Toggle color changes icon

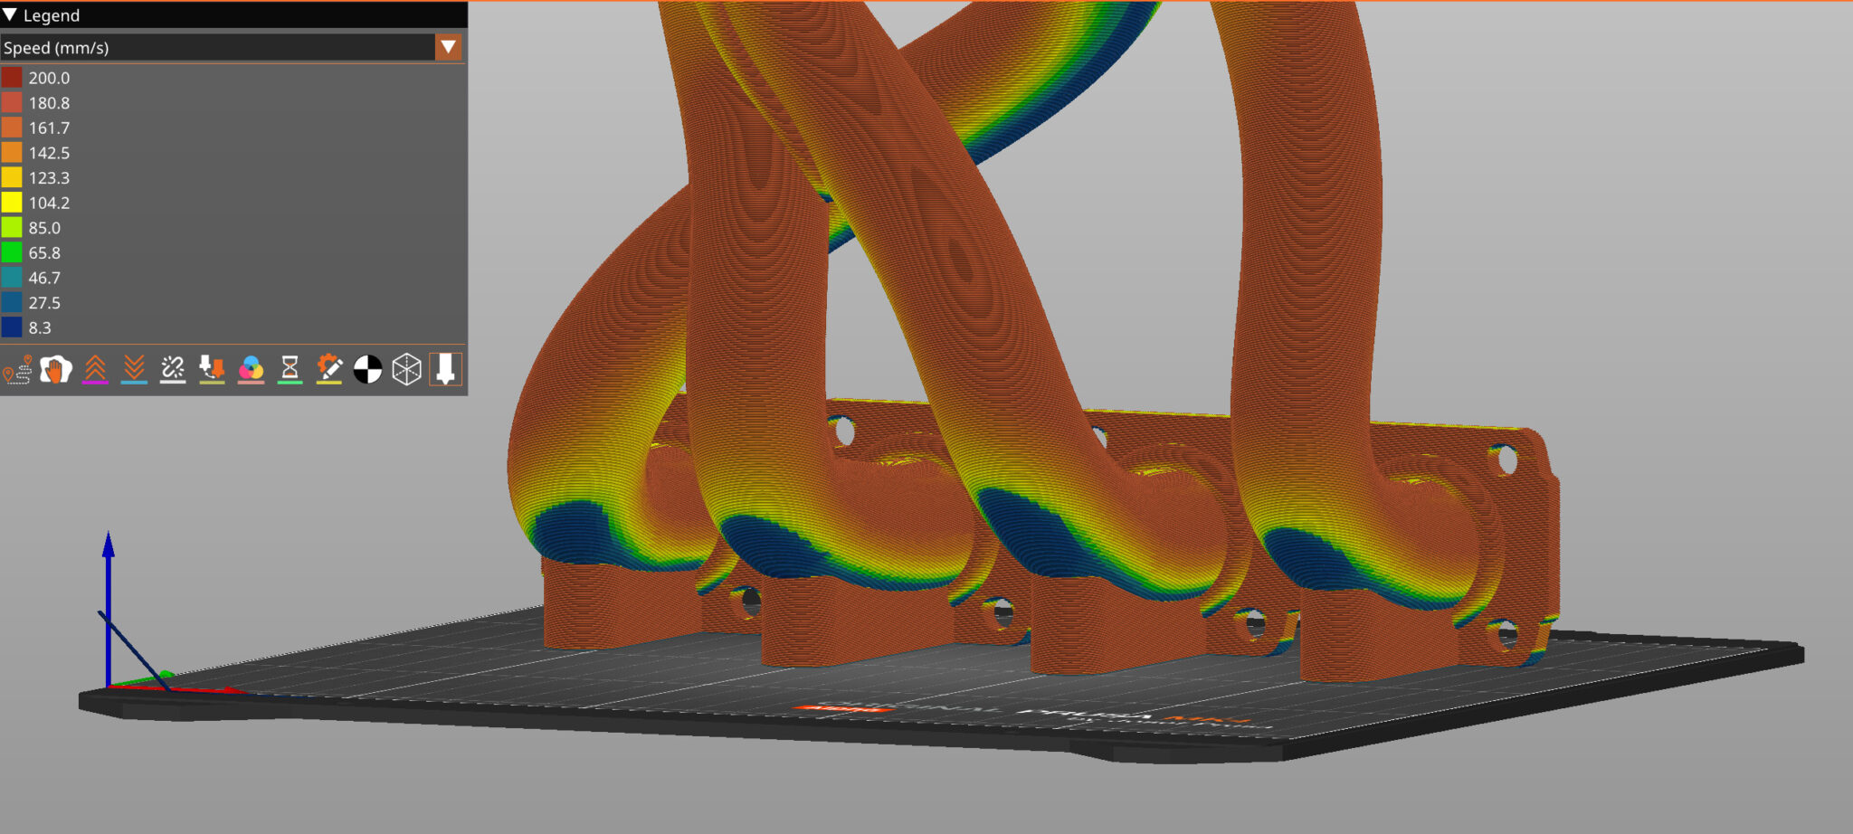click(251, 369)
